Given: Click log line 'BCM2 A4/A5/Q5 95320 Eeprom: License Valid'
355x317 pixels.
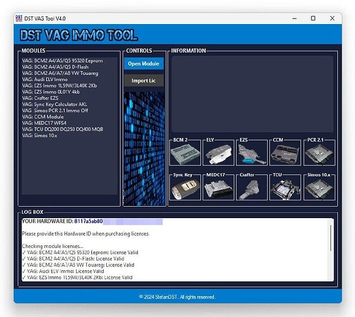Looking at the screenshot, I should (80, 252).
